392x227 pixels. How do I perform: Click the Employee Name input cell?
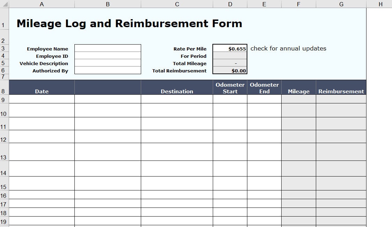pyautogui.click(x=108, y=49)
